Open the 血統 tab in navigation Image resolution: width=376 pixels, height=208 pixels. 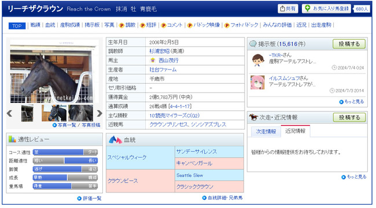point(50,25)
